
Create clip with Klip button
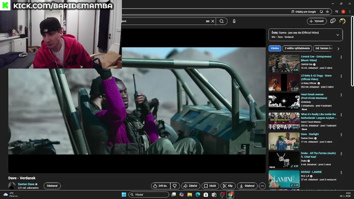(x=228, y=186)
